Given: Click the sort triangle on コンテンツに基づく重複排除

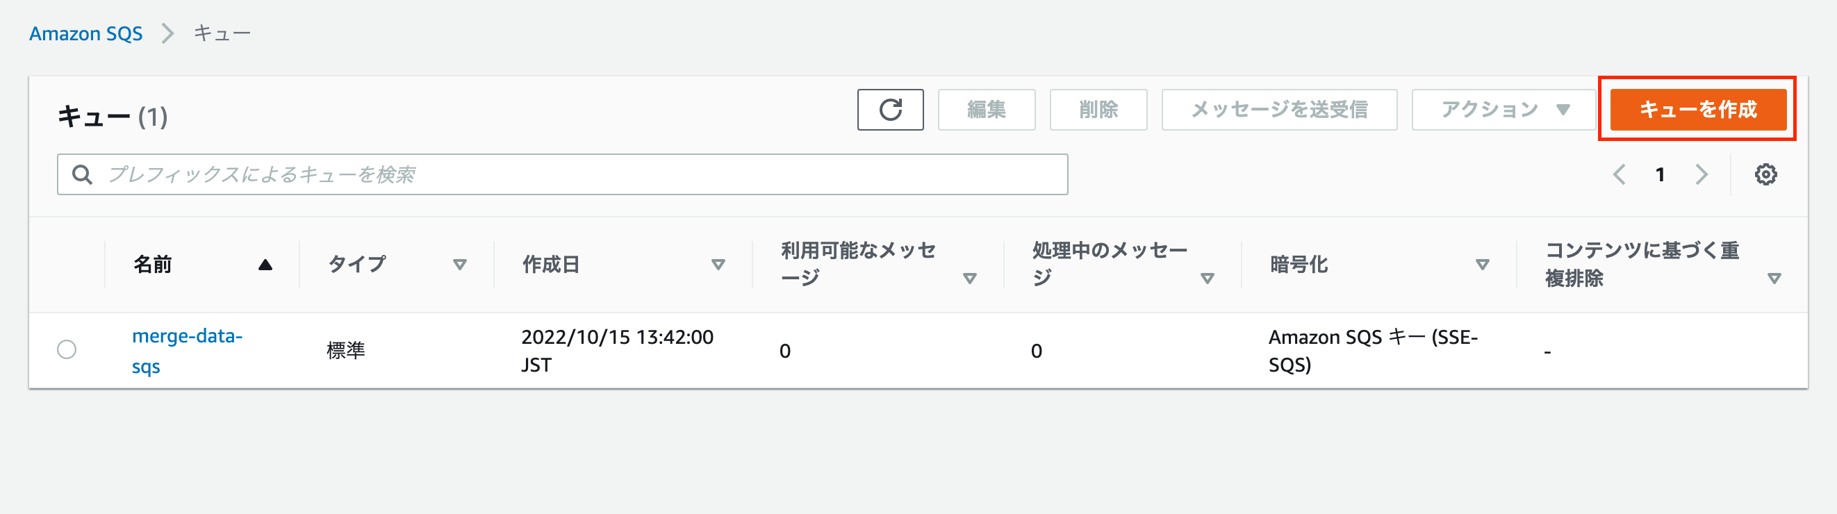Looking at the screenshot, I should tap(1775, 279).
